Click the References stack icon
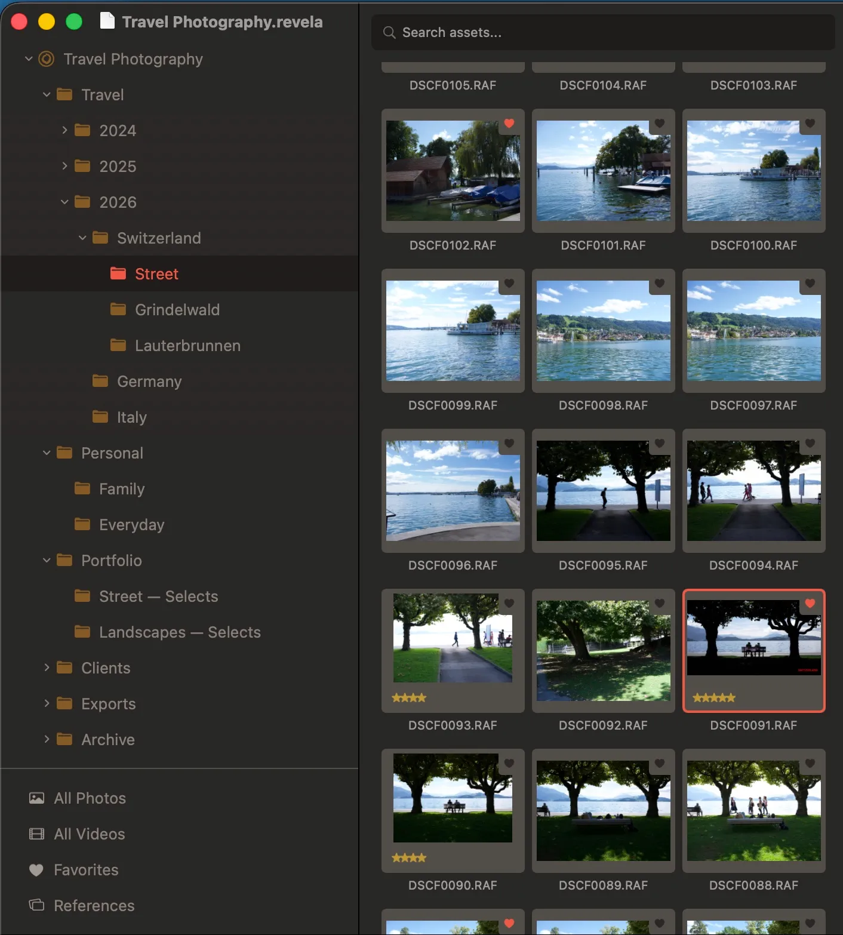The width and height of the screenshot is (843, 935). pyautogui.click(x=36, y=905)
